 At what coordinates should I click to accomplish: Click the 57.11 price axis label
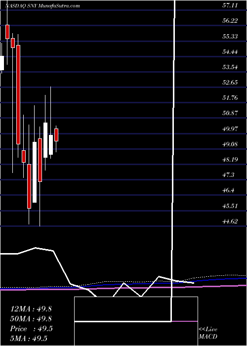(x=230, y=5)
